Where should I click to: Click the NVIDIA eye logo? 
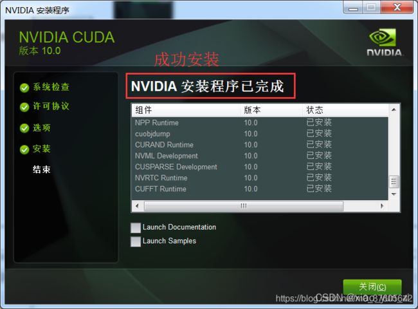tap(383, 37)
